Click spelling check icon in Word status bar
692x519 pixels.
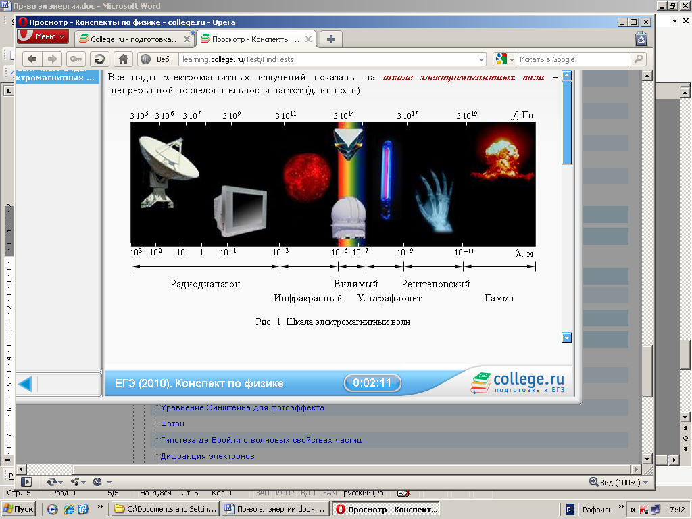click(404, 493)
